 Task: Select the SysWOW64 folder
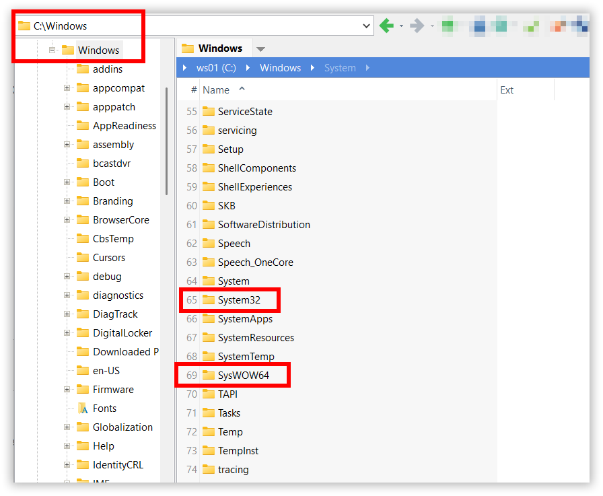coord(244,376)
